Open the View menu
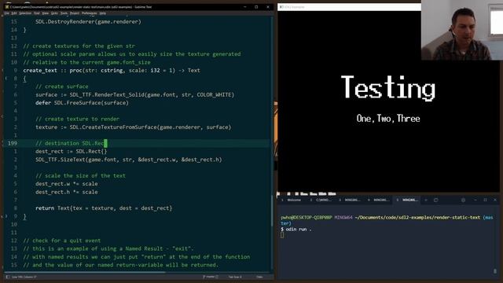This screenshot has width=503, height=283. [46, 13]
